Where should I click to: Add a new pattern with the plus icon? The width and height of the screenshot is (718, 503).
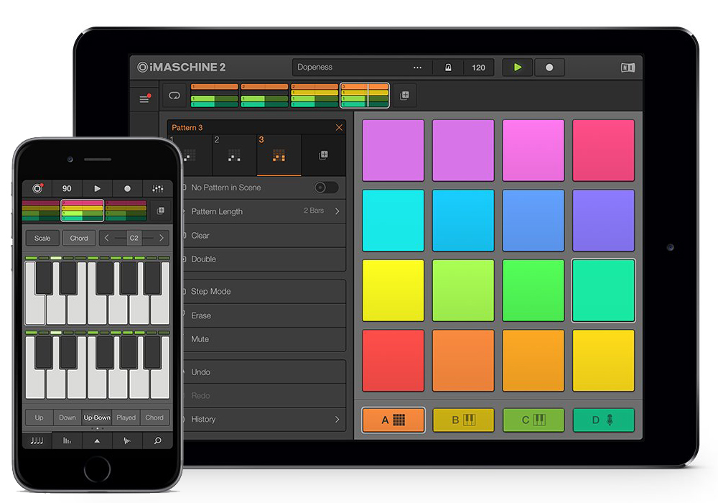tap(323, 154)
